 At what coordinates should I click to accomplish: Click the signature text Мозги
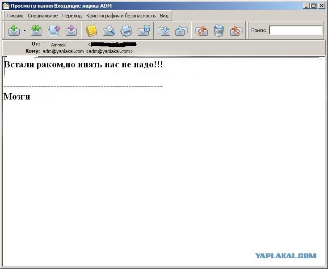pyautogui.click(x=17, y=96)
